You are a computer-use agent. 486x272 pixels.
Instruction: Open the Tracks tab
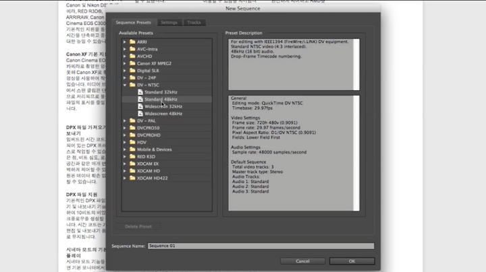(194, 22)
